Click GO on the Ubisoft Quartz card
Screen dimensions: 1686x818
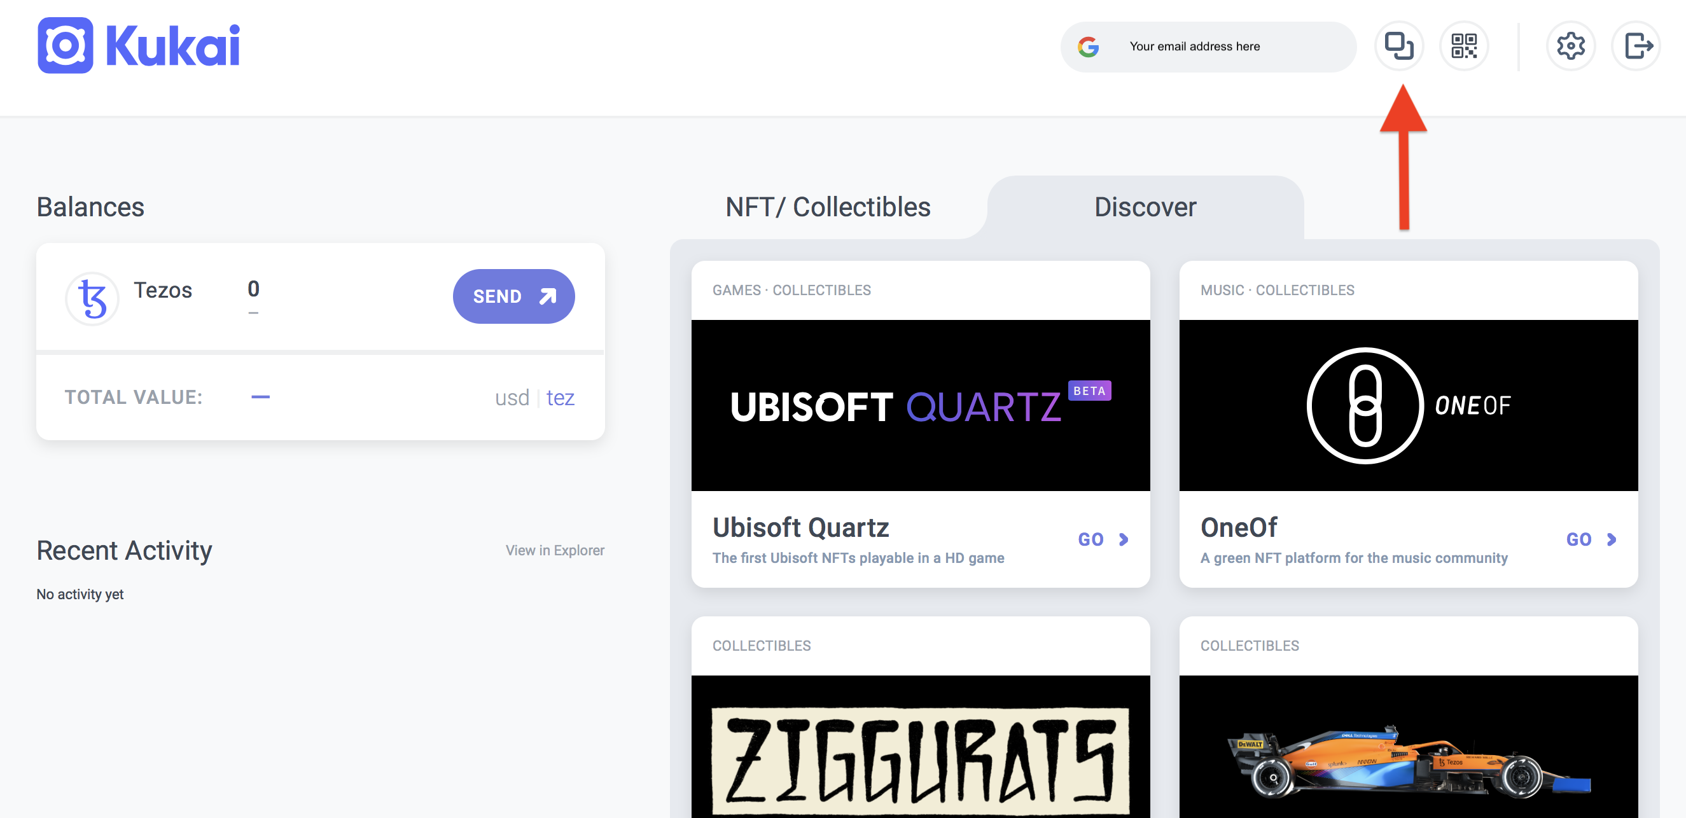point(1103,539)
